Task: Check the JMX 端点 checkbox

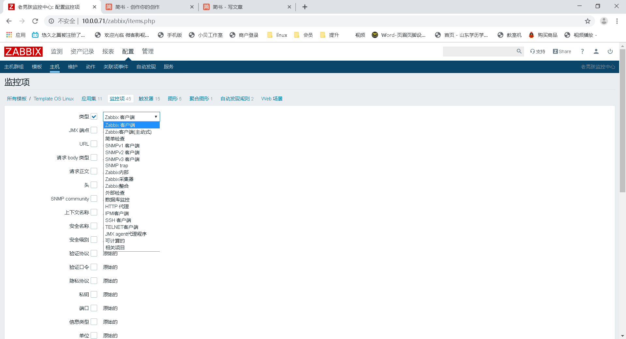Action: tap(94, 130)
